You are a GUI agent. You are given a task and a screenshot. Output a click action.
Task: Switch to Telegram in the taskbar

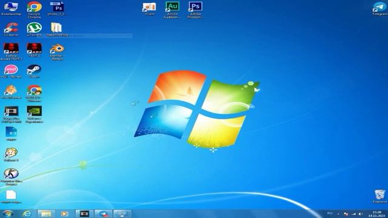coord(103,214)
